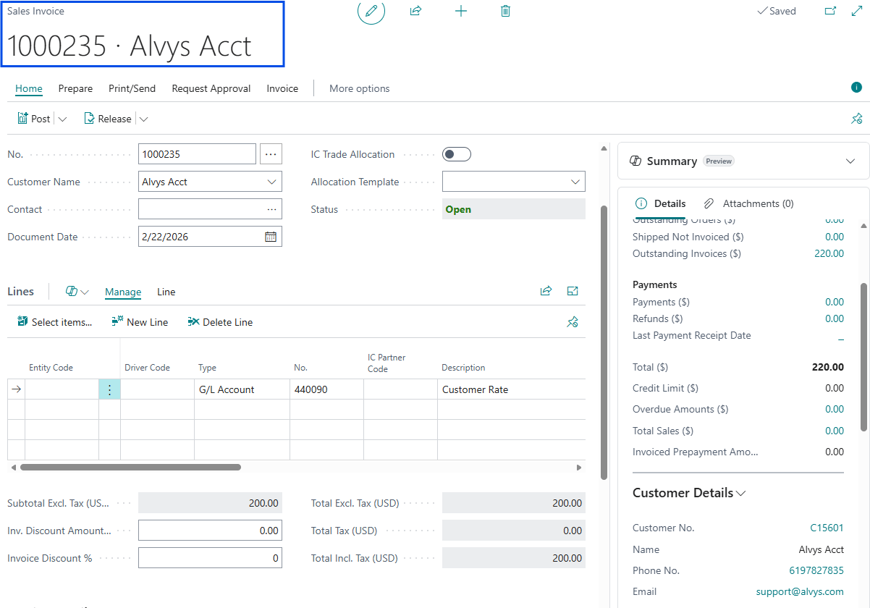The height and width of the screenshot is (608, 870).
Task: Select the row arrow on the first line
Action: (x=16, y=389)
